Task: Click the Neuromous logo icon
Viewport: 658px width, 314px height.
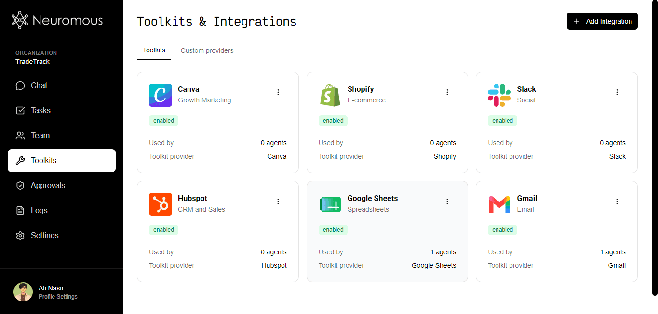Action: pos(20,20)
